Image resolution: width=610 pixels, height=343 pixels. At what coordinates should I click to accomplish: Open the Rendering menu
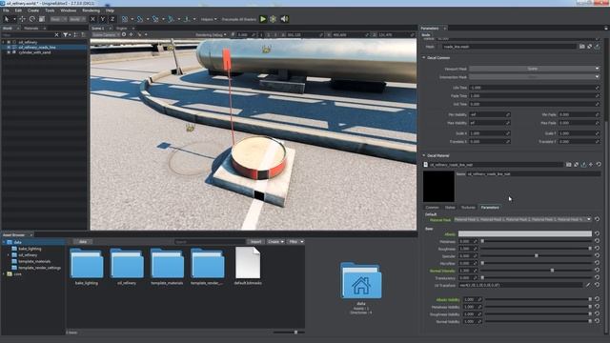click(91, 10)
